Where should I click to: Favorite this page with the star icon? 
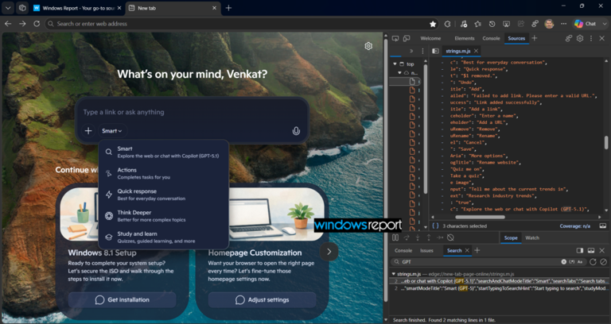[433, 24]
